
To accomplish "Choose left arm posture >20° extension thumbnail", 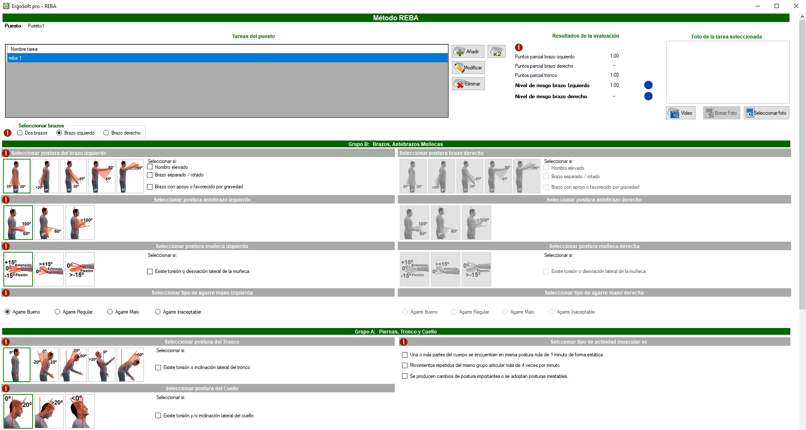I will point(45,176).
